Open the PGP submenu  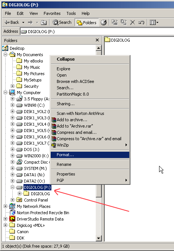pos(90,180)
